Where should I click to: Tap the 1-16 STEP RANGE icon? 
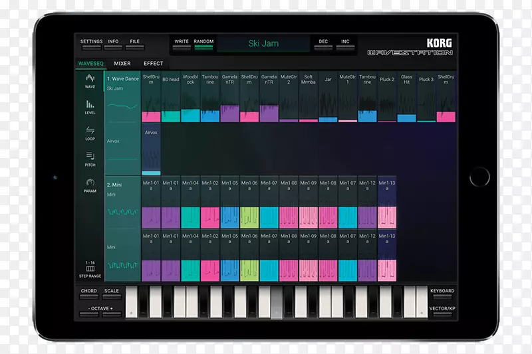pyautogui.click(x=90, y=270)
